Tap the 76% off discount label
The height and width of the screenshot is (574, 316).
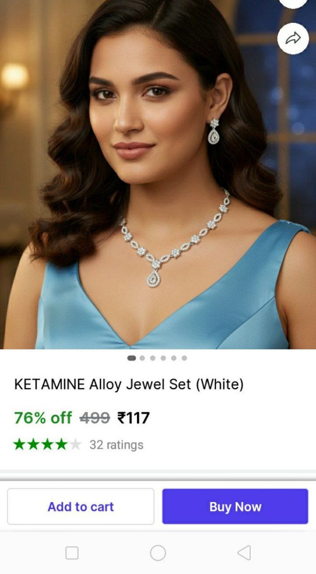point(43,418)
